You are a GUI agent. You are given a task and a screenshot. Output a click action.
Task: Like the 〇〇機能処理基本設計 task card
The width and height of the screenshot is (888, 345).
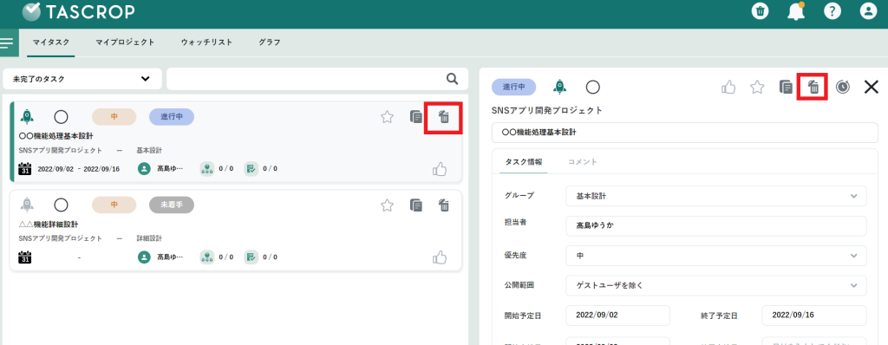[x=440, y=169]
